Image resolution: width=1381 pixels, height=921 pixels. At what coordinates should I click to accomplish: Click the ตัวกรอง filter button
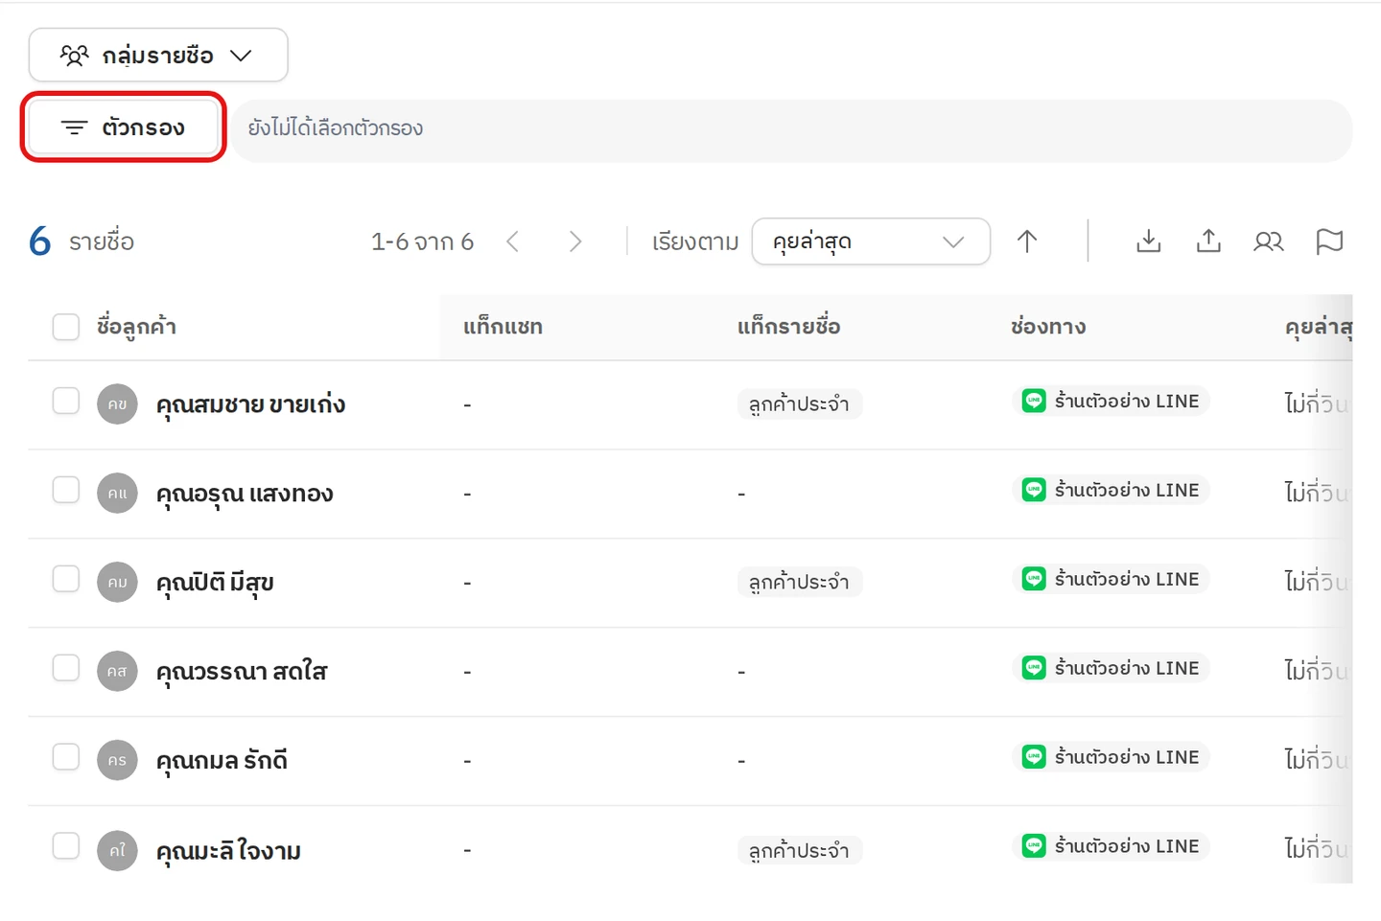124,127
